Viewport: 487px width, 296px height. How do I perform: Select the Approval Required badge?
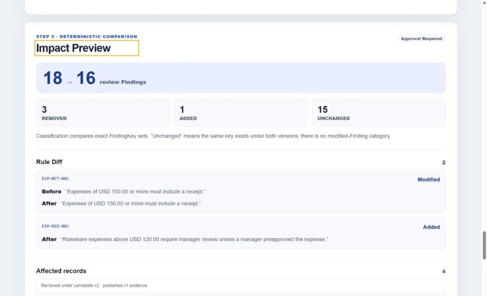coord(421,39)
